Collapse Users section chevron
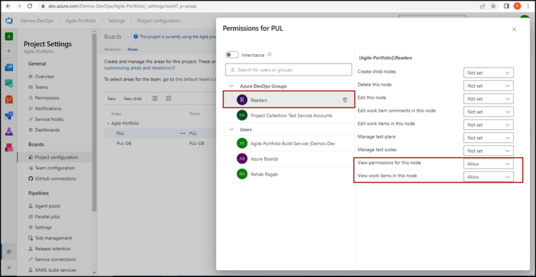This screenshot has height=277, width=536. click(232, 130)
